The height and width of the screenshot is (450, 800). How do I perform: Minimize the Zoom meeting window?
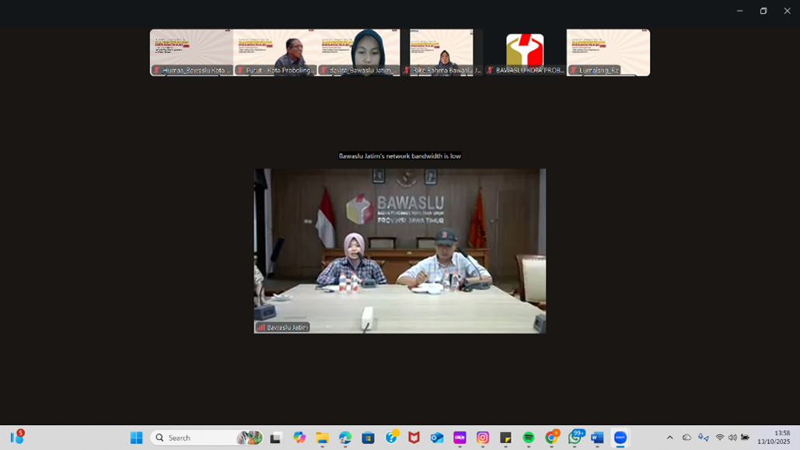pos(740,11)
